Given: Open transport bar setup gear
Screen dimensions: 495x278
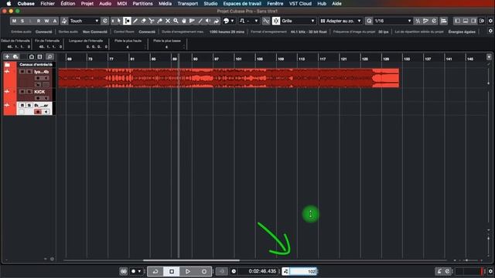Looking at the screenshot, I should (490, 271).
